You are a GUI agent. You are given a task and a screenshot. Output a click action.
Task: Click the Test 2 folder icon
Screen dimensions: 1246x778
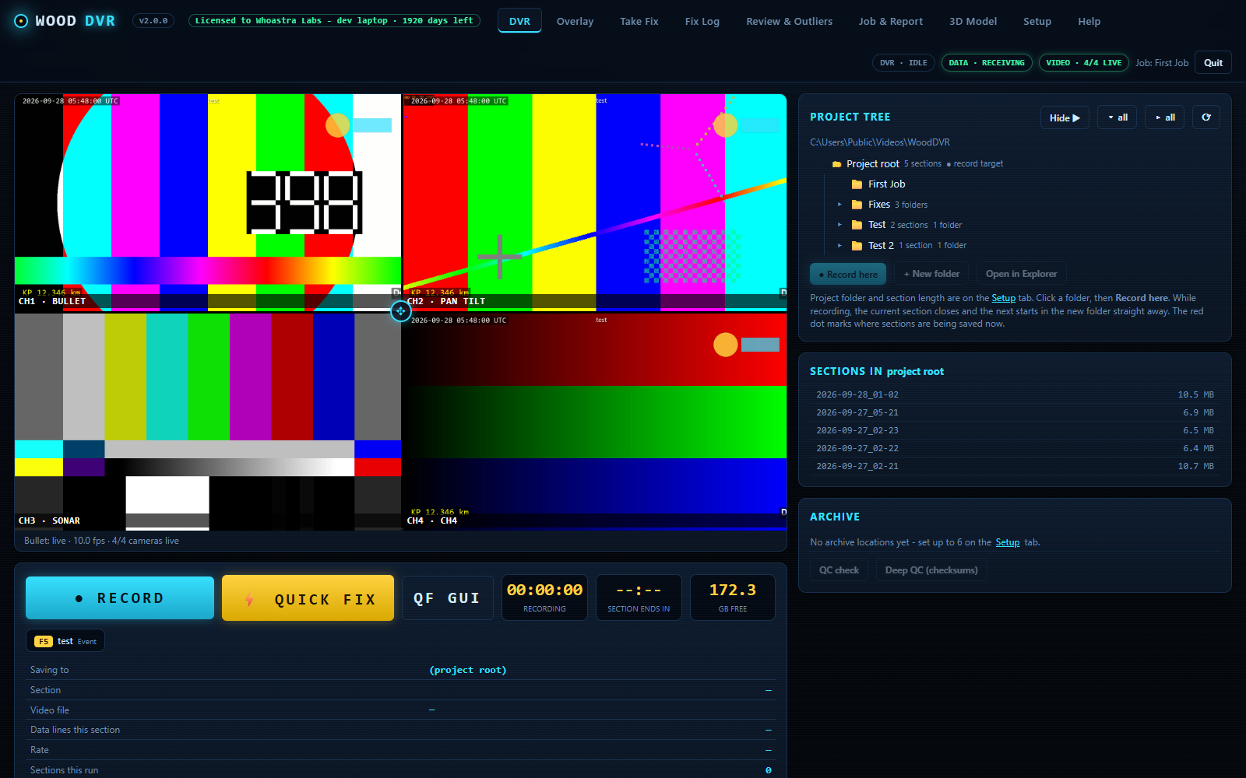pos(857,245)
